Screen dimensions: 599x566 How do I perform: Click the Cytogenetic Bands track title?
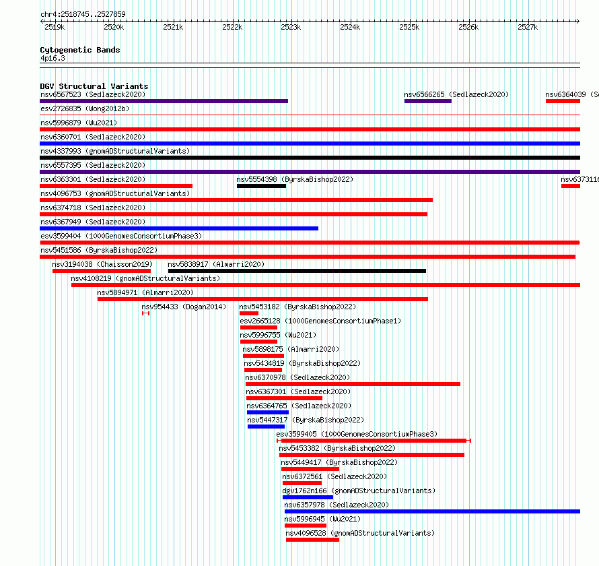[80, 50]
